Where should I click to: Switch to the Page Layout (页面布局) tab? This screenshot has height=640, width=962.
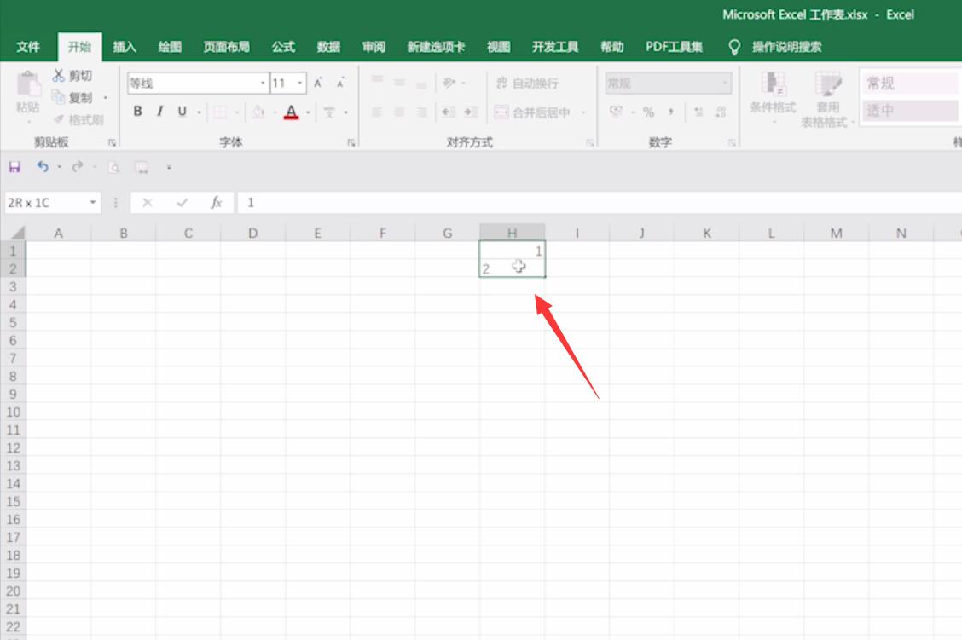coord(226,47)
